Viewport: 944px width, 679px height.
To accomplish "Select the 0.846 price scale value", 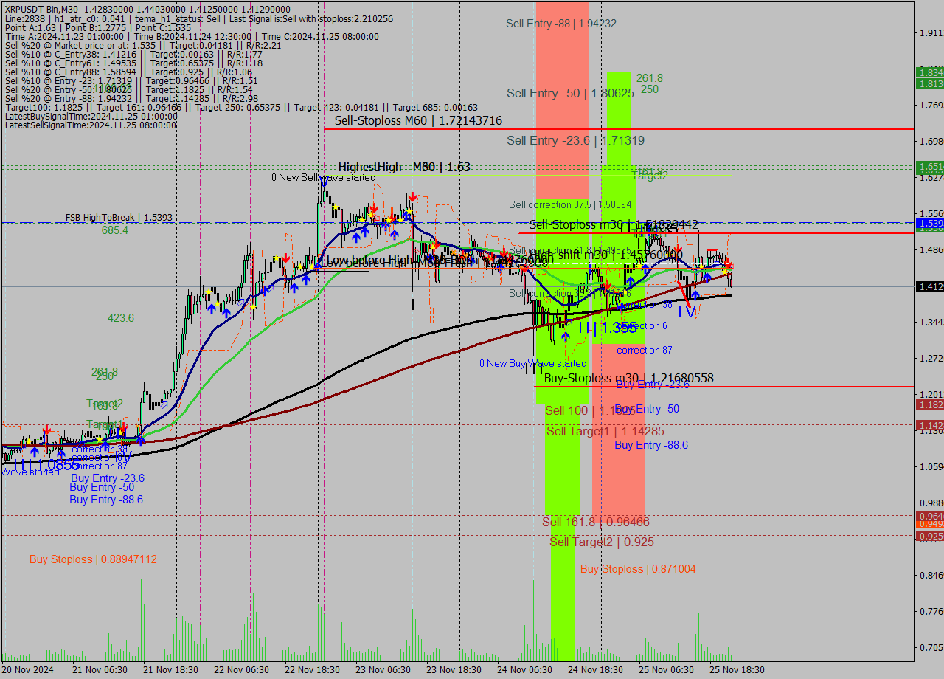I will [x=931, y=575].
